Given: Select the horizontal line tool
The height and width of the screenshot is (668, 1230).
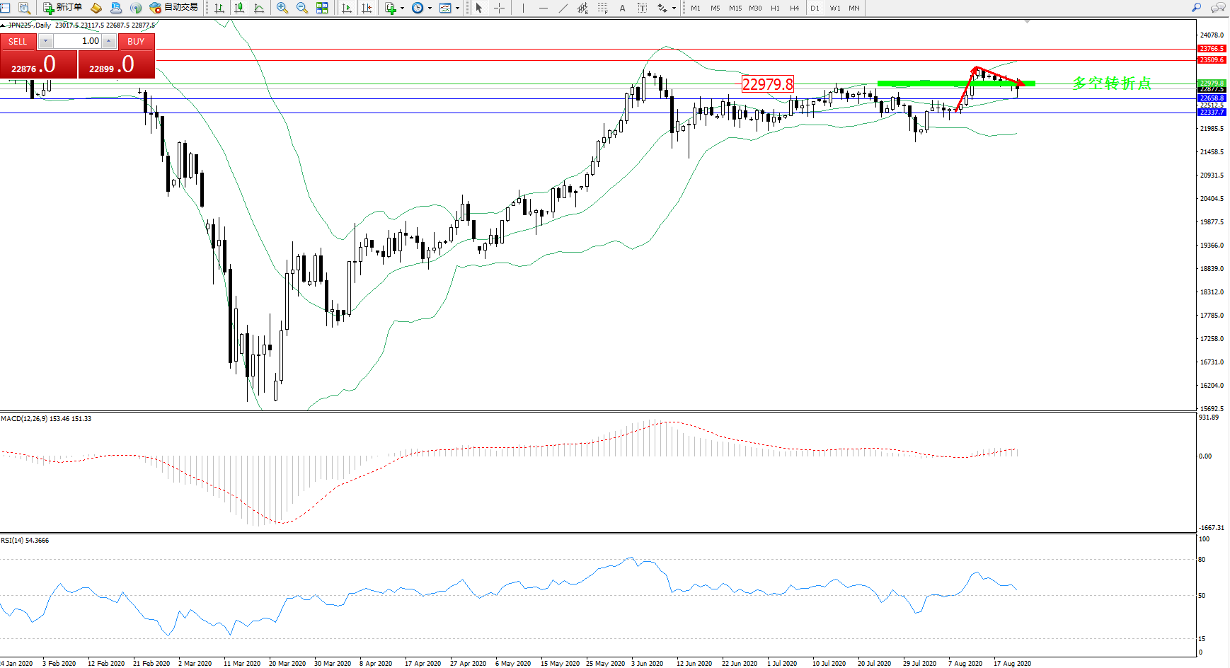Looking at the screenshot, I should tap(544, 8).
